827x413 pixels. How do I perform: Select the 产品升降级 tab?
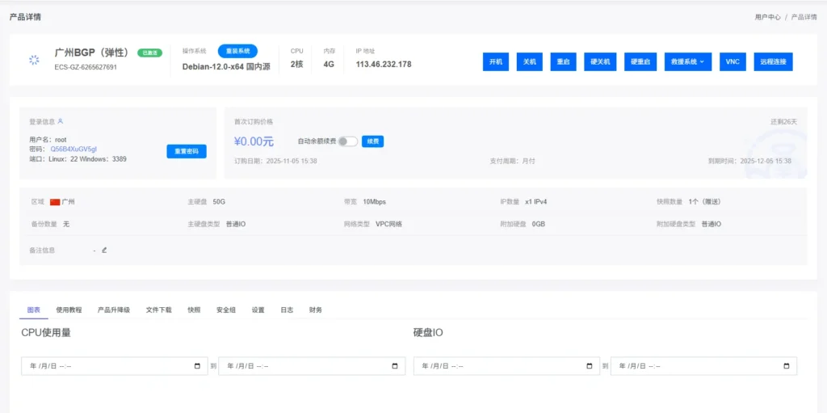(x=113, y=310)
